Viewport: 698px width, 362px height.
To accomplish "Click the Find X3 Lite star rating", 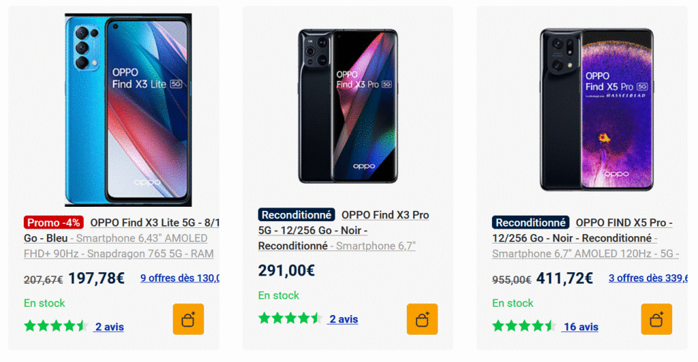I will (x=56, y=326).
